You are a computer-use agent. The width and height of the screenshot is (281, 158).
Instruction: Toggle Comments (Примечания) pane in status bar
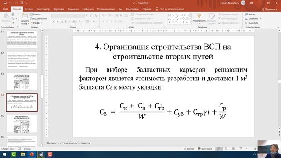pos(205,149)
